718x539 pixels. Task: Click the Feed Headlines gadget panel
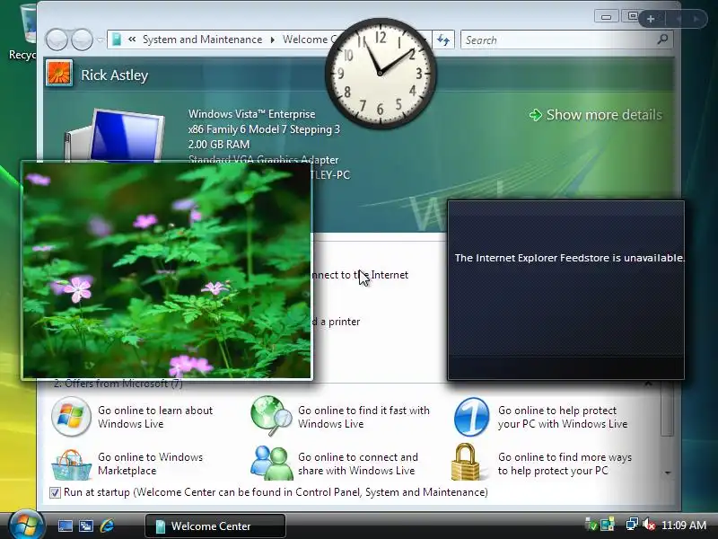(566, 289)
